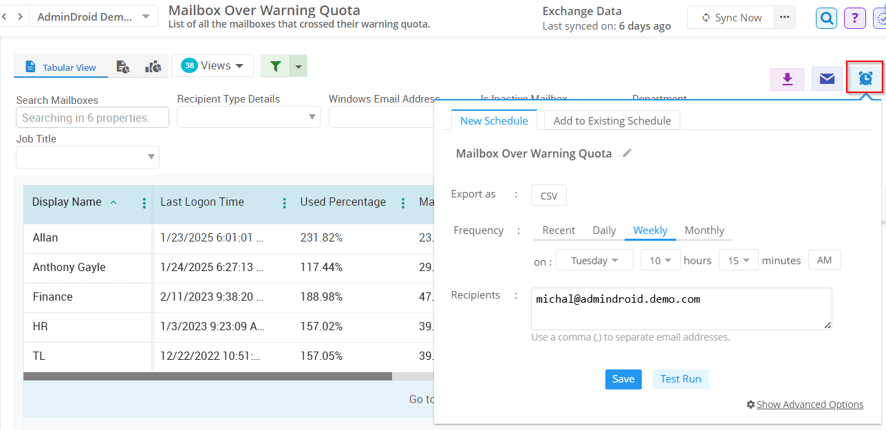The width and height of the screenshot is (886, 430).
Task: Open the Tuesday day-of-week dropdown
Action: [x=594, y=259]
